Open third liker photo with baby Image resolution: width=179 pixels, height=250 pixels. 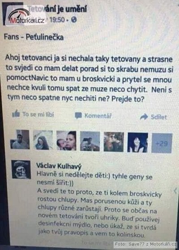coord(66,141)
